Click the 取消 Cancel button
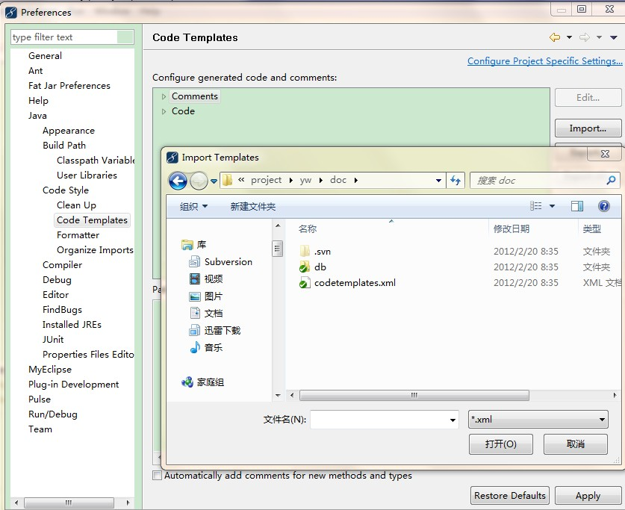Screen dimensions: 625x510 (575, 444)
